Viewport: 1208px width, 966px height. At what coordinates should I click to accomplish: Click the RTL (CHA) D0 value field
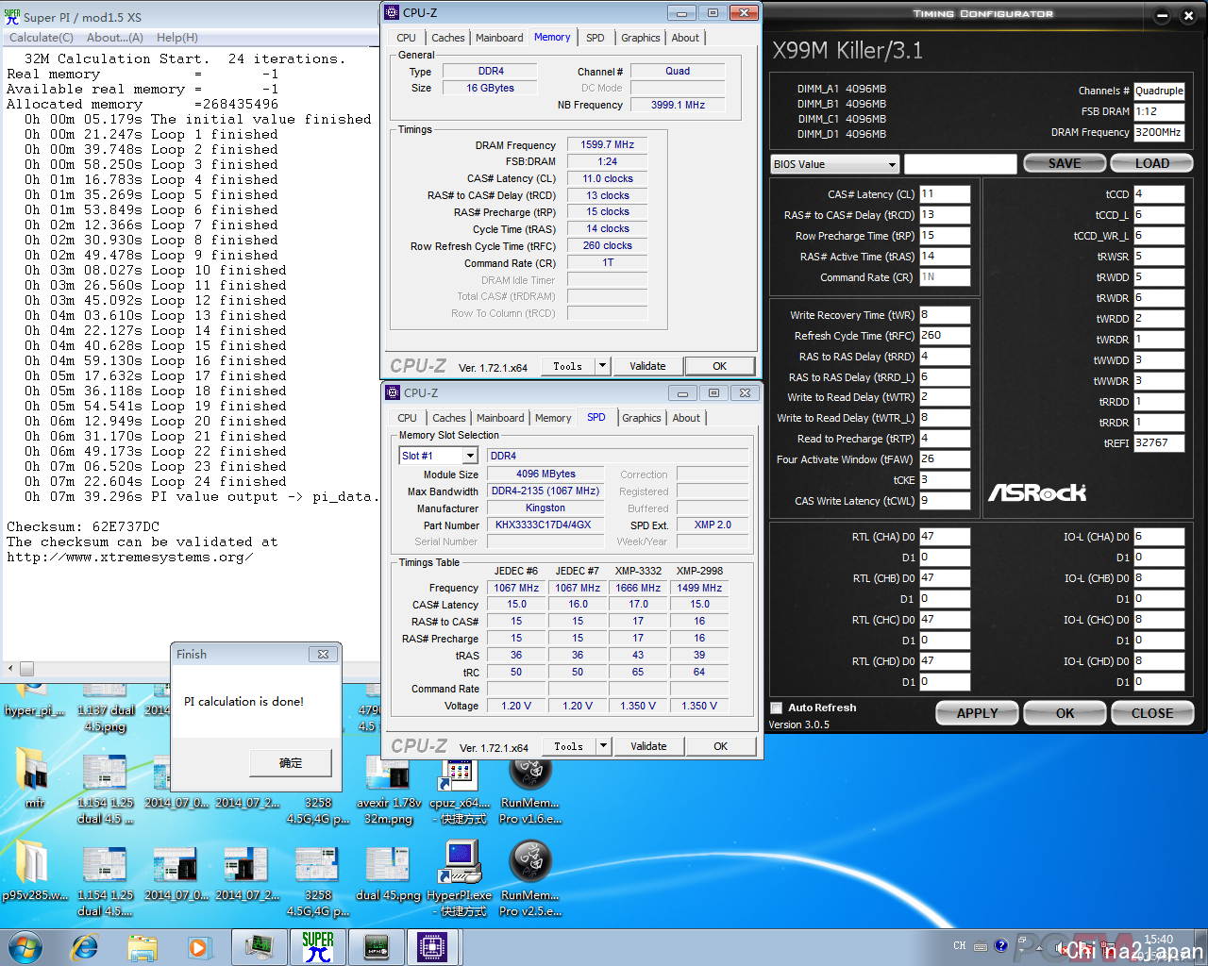point(945,537)
